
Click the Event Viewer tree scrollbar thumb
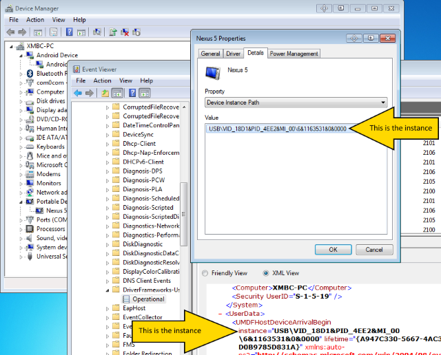[x=184, y=214]
